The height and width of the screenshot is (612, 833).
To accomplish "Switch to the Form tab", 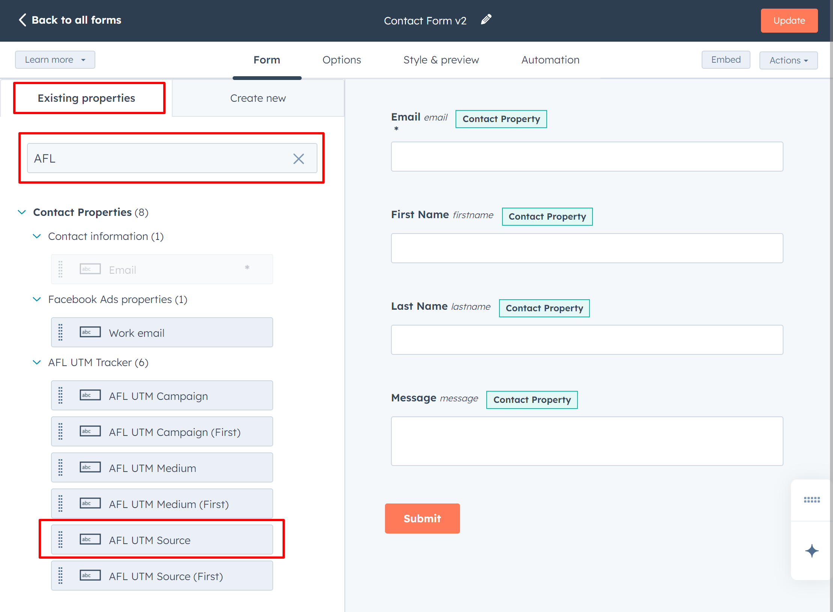I will click(x=267, y=60).
